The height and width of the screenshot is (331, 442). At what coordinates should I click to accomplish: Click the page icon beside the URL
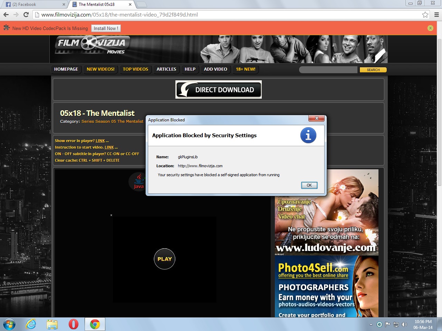[x=37, y=14]
